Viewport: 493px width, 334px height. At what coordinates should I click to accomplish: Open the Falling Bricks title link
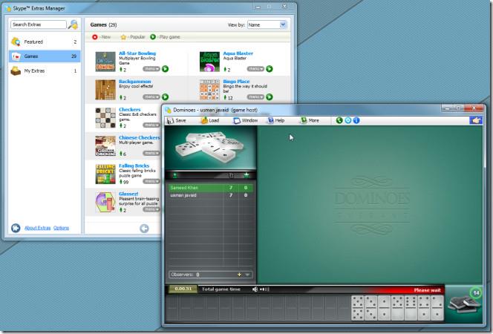click(134, 166)
